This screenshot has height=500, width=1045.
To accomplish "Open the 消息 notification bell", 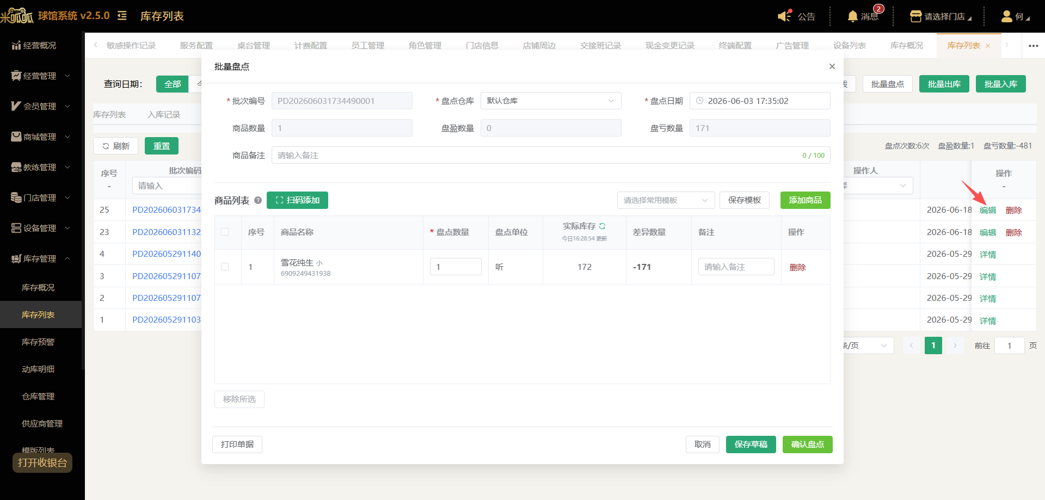I will click(x=853, y=16).
